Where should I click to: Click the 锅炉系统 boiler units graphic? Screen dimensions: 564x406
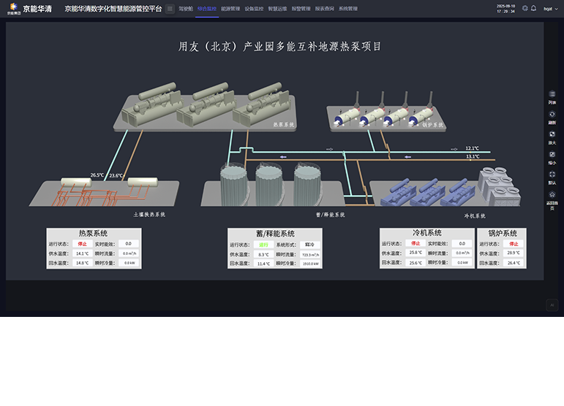click(x=387, y=113)
